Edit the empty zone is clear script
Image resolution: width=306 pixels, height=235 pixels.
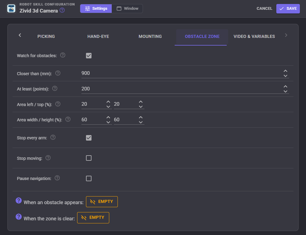93,218
